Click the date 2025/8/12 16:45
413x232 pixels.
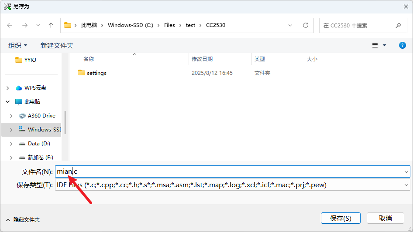coord(212,73)
